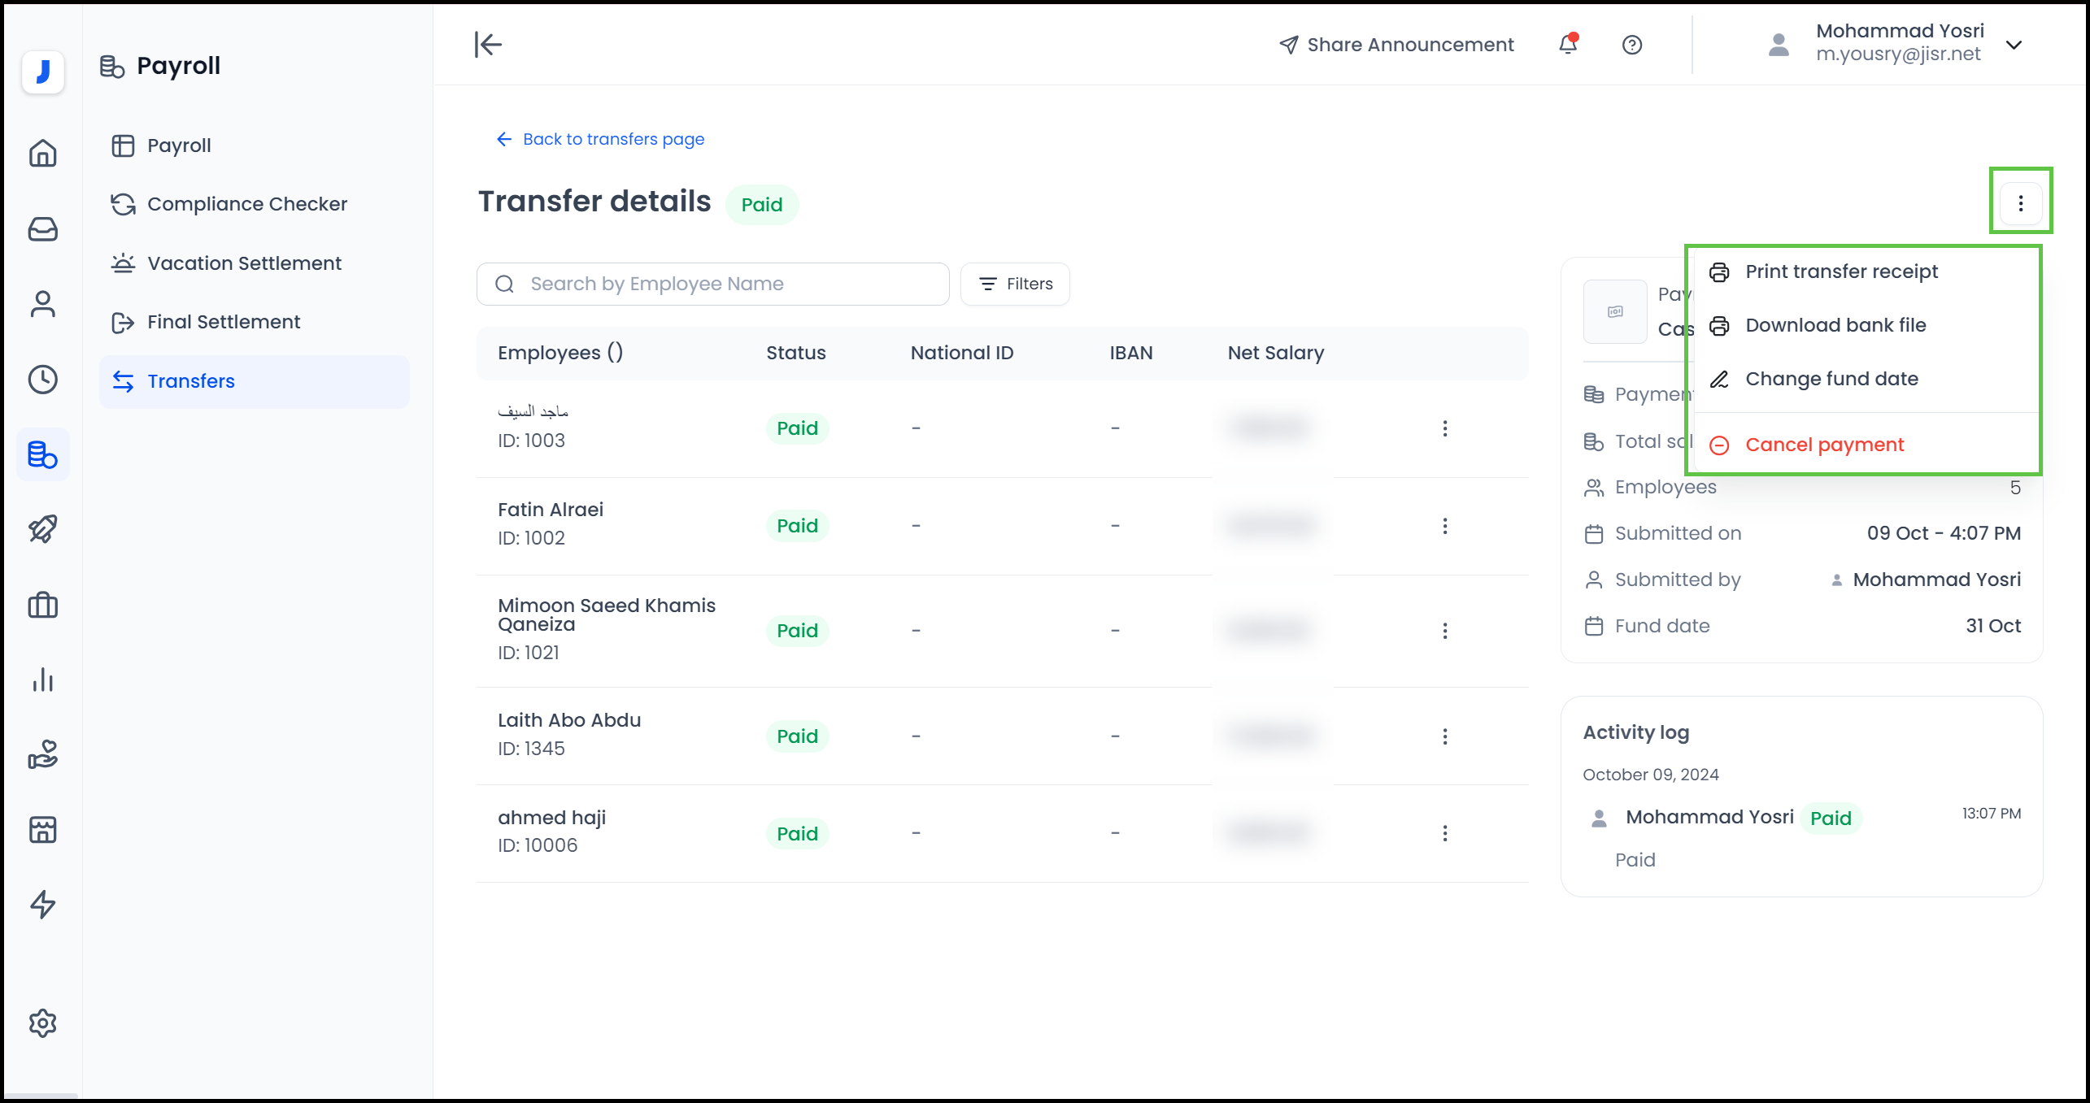Open the three-dot menu beside Transfer details

(x=2020, y=203)
